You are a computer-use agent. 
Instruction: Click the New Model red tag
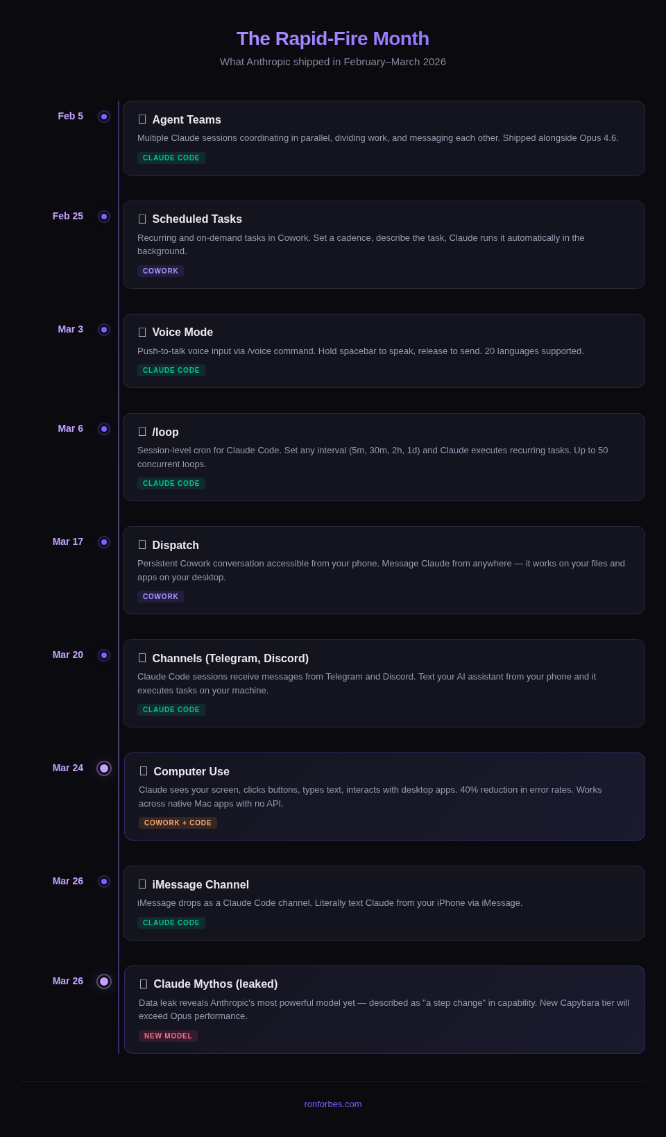(168, 1036)
